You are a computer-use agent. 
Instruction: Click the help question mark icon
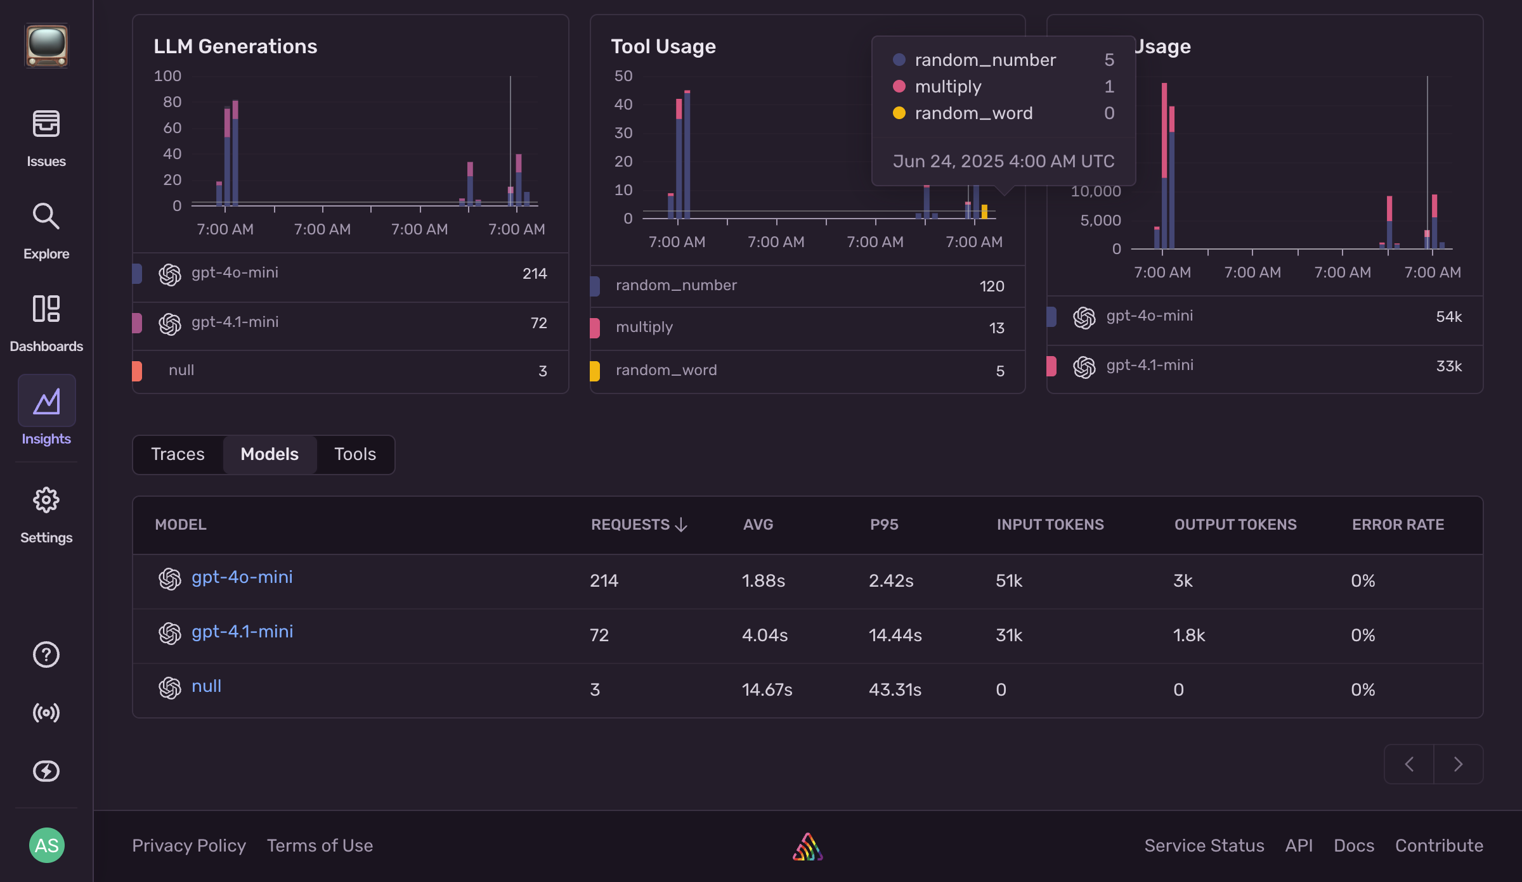point(46,654)
